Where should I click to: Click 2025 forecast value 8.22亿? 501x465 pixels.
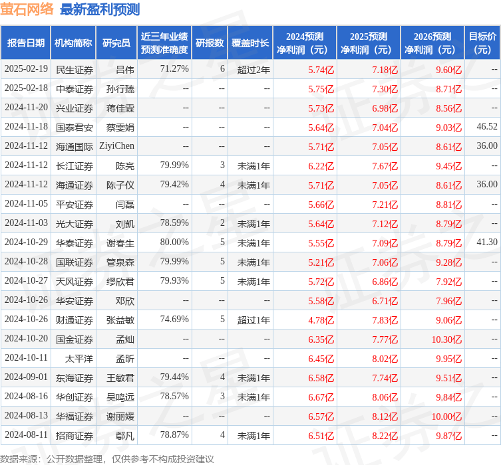385,436
